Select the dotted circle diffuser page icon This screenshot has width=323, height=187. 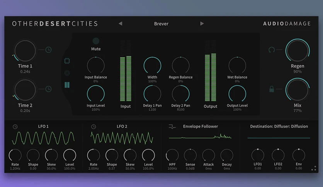click(x=67, y=73)
